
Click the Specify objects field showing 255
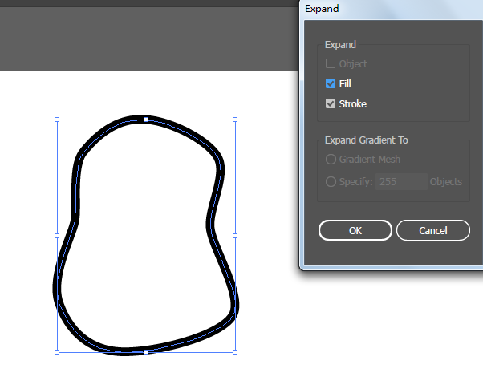click(401, 182)
